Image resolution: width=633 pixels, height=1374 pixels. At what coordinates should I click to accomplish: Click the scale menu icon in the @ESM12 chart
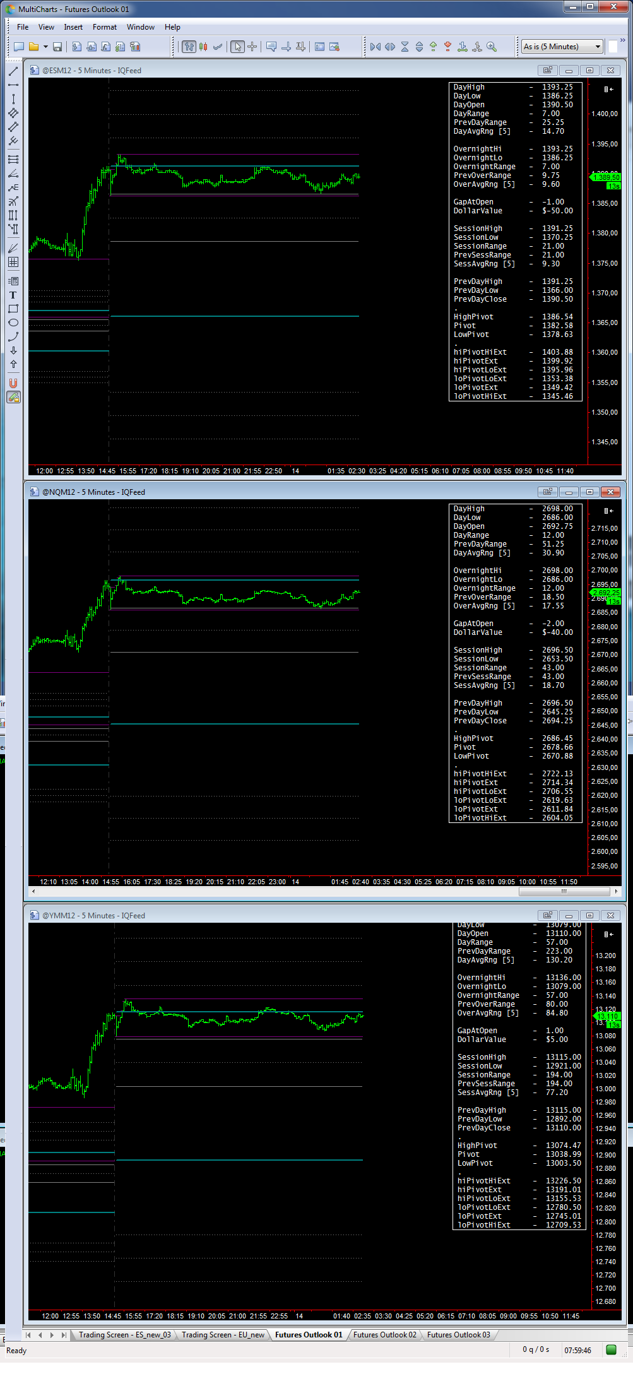[x=608, y=89]
